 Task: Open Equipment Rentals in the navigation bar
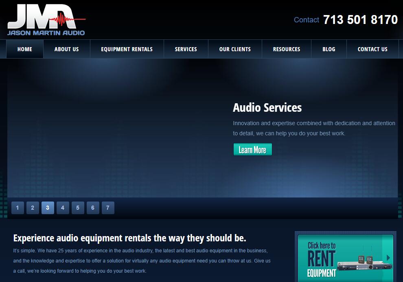[127, 49]
